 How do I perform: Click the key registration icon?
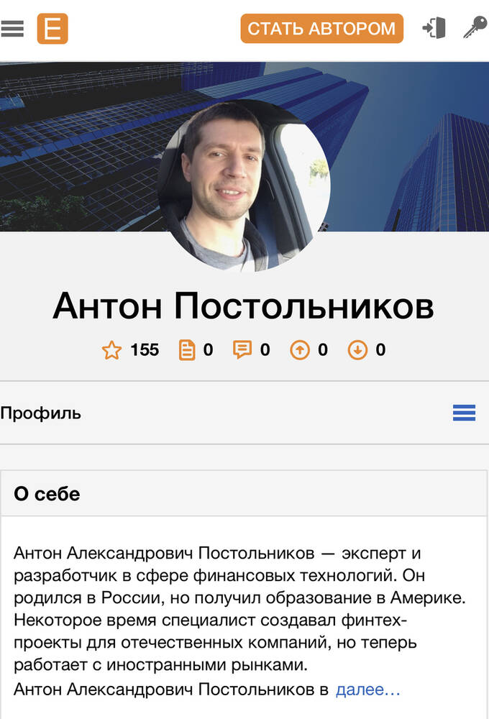(475, 27)
